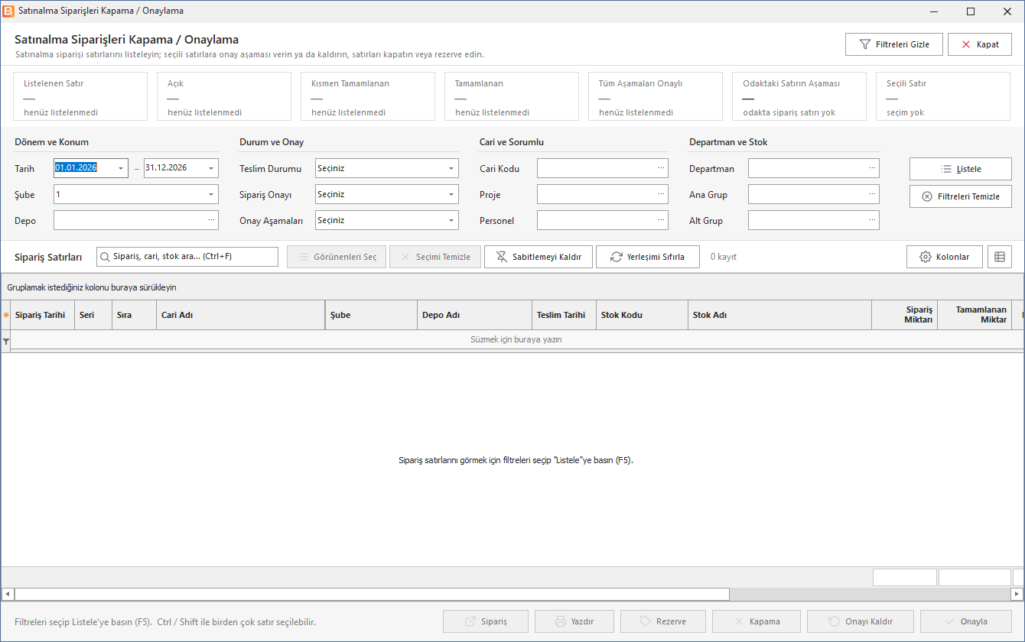The image size is (1025, 642).
Task: Click Stok Adı column header
Action: pyautogui.click(x=779, y=315)
